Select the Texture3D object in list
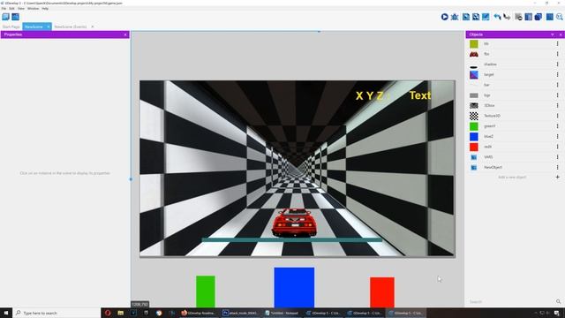Viewport: 565px width, 318px height. pyautogui.click(x=515, y=116)
